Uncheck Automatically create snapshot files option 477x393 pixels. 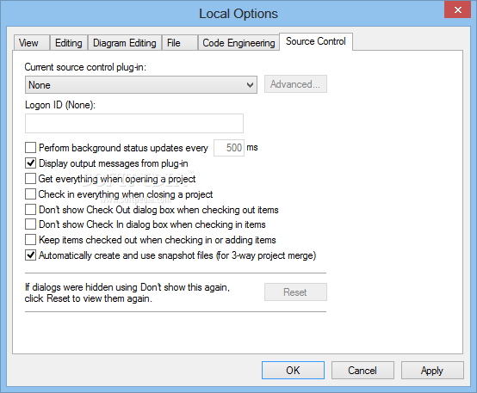coord(30,255)
